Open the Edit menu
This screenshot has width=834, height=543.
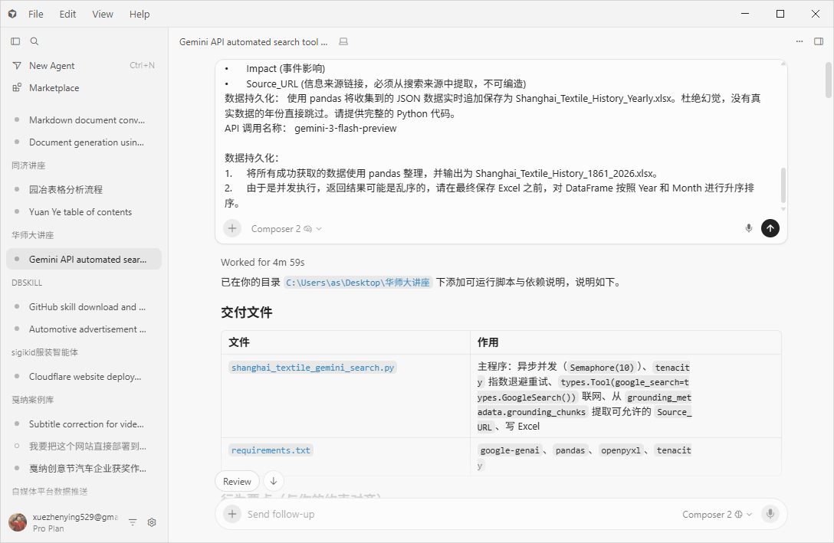(67, 15)
